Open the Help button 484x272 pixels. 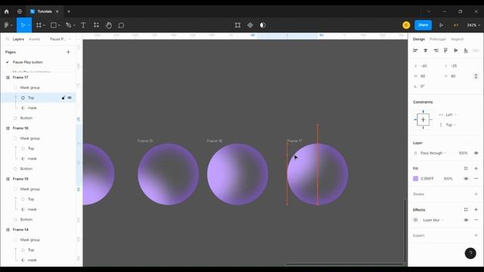(x=470, y=254)
